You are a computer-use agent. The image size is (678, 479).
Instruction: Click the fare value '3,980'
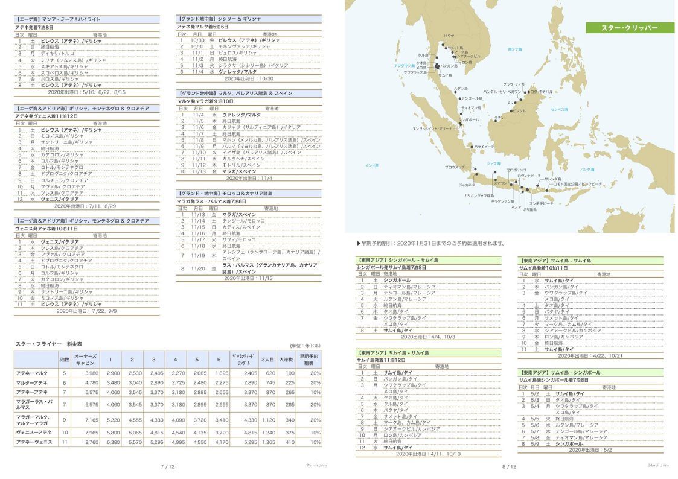(92, 373)
